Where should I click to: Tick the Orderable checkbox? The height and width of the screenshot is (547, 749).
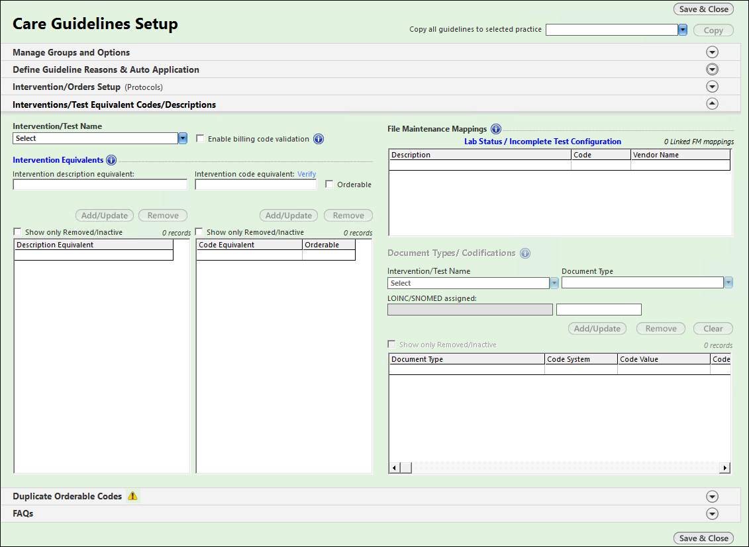click(x=329, y=184)
